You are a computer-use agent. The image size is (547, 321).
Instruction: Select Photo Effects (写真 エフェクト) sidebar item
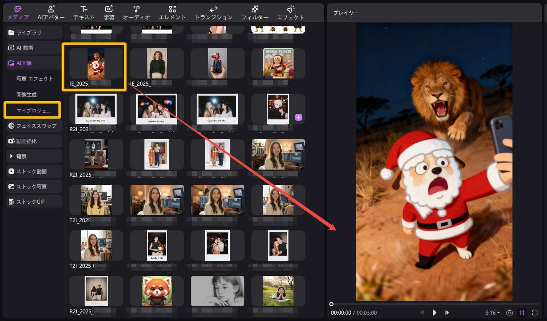pos(35,79)
